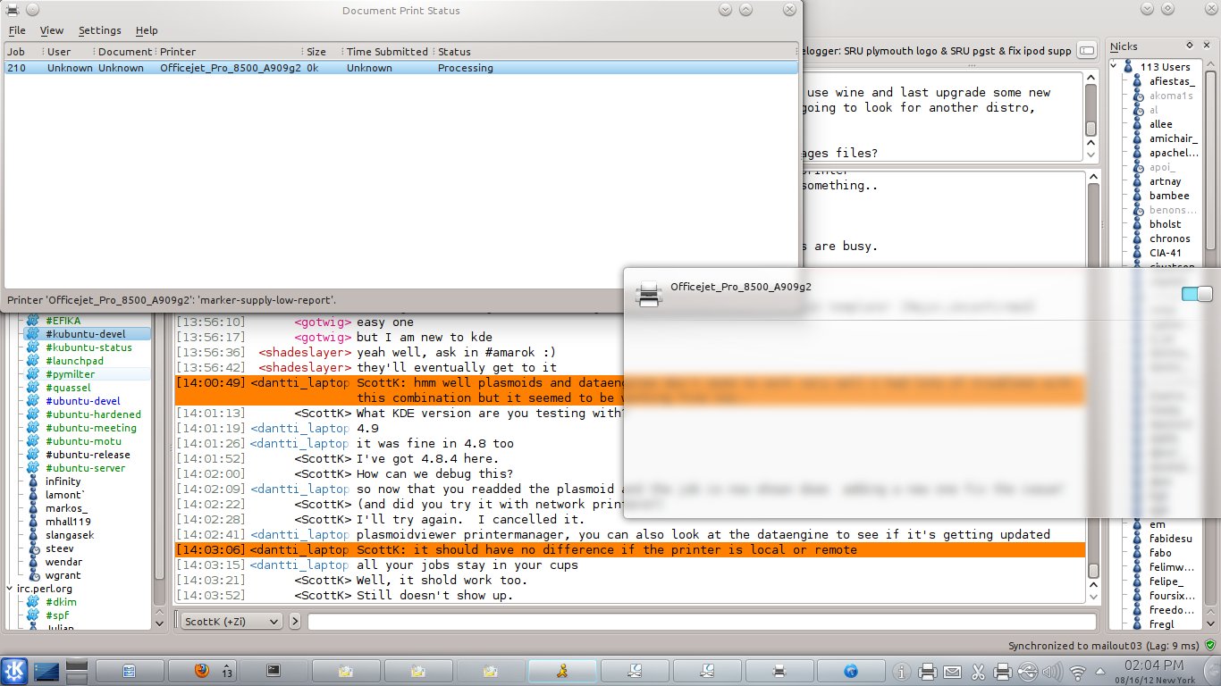Select nick CIA-41 in the Nicks list
The height and width of the screenshot is (686, 1221).
1165,253
